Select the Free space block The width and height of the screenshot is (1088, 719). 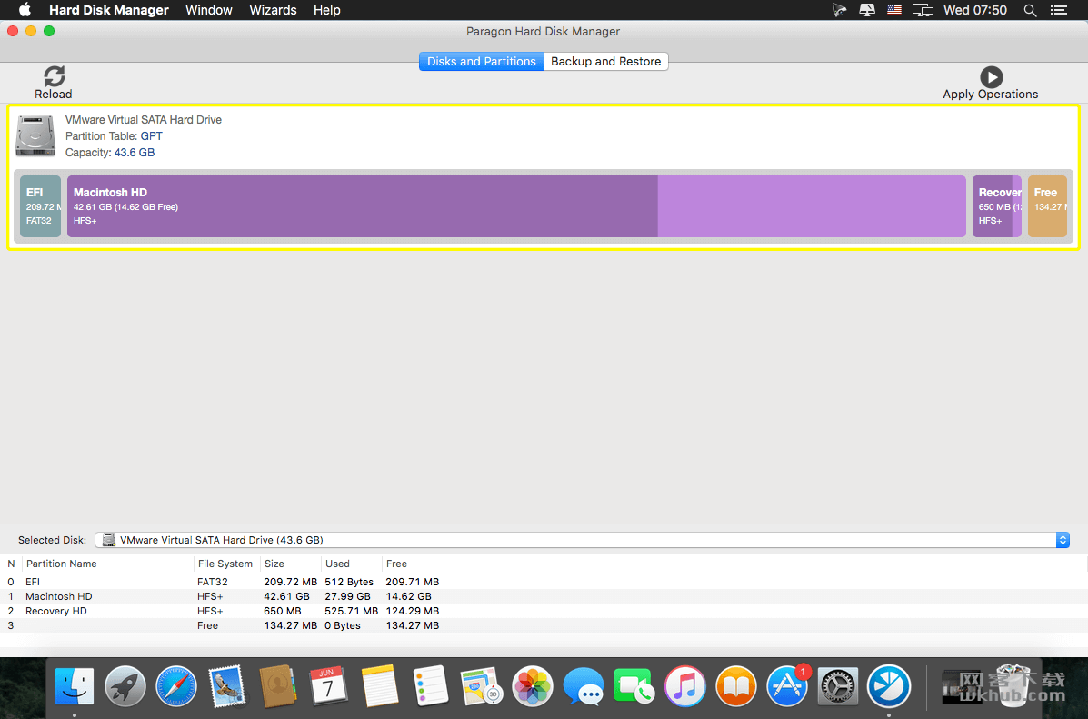(x=1047, y=206)
